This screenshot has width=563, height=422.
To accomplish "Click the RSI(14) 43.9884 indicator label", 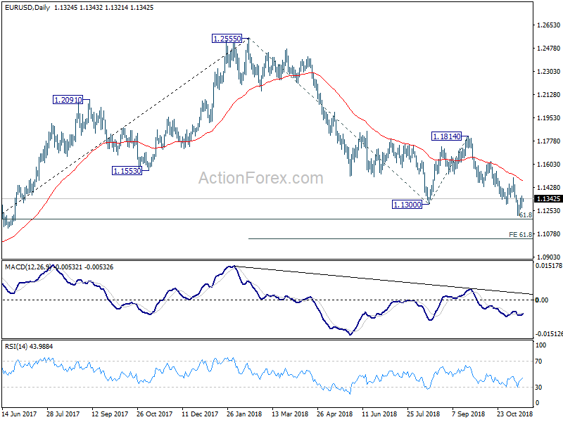I will [x=29, y=347].
